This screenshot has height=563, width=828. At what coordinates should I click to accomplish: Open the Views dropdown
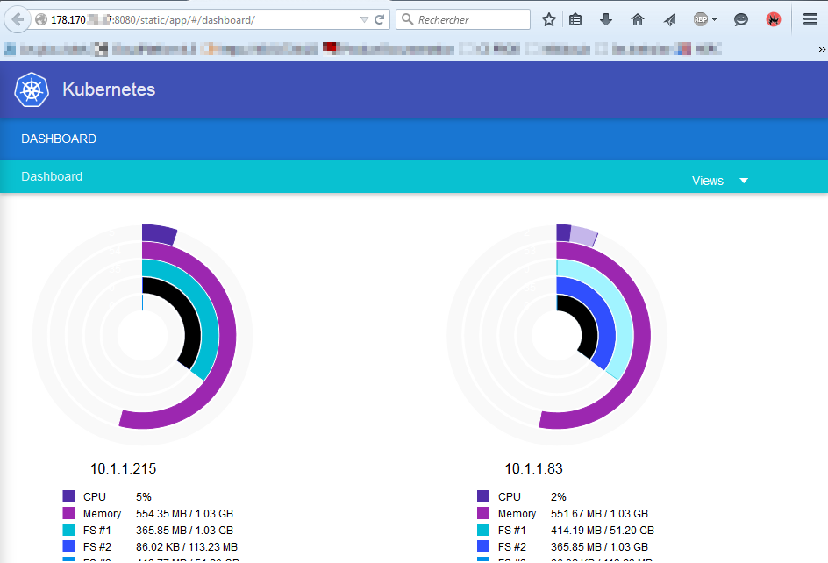(x=719, y=181)
